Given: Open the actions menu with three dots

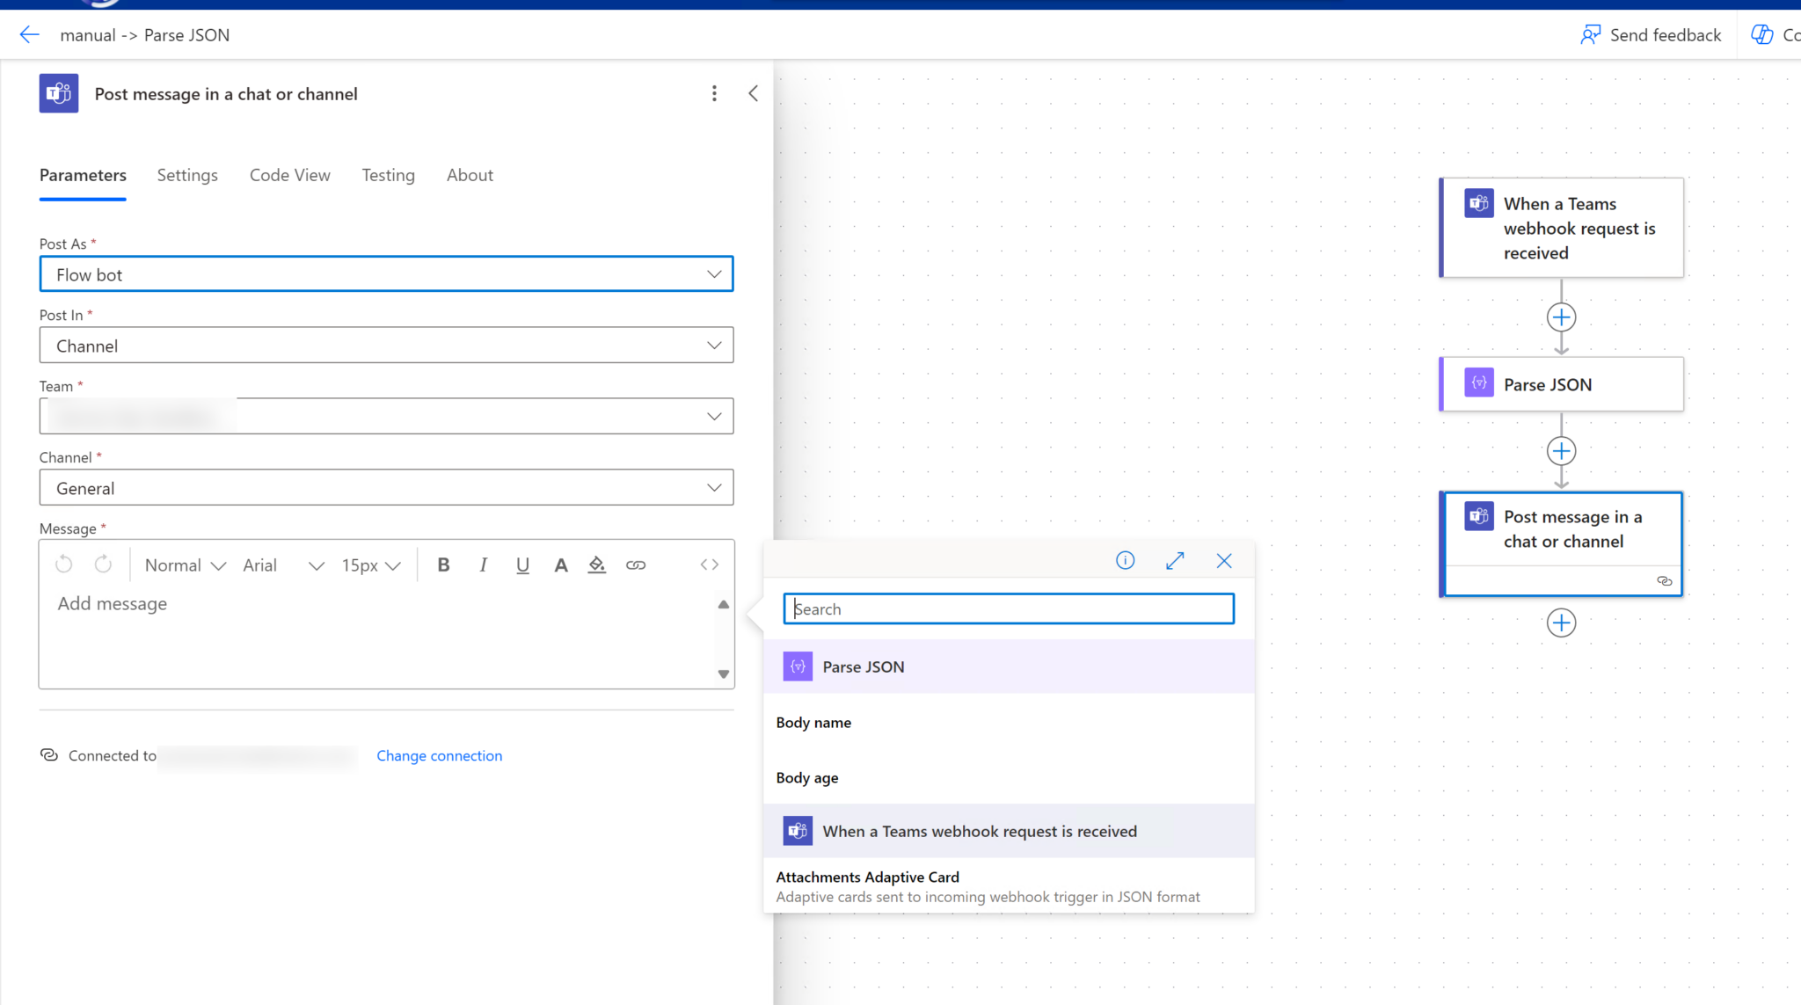Looking at the screenshot, I should coord(714,92).
